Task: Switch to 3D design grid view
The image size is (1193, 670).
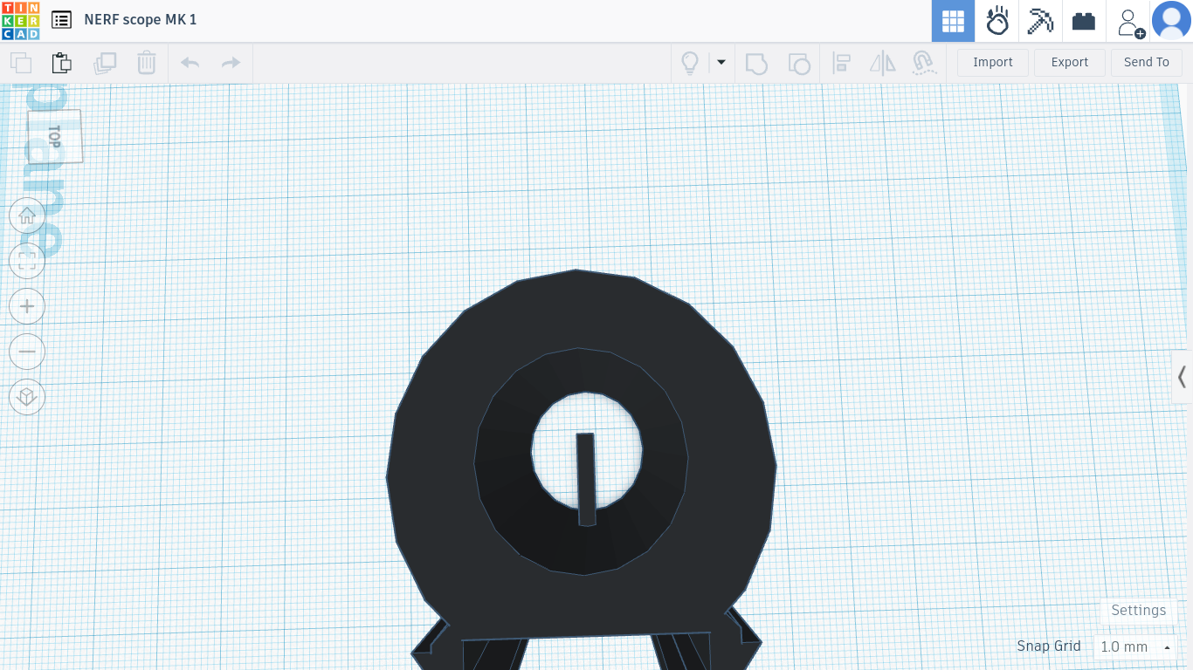Action: click(953, 21)
